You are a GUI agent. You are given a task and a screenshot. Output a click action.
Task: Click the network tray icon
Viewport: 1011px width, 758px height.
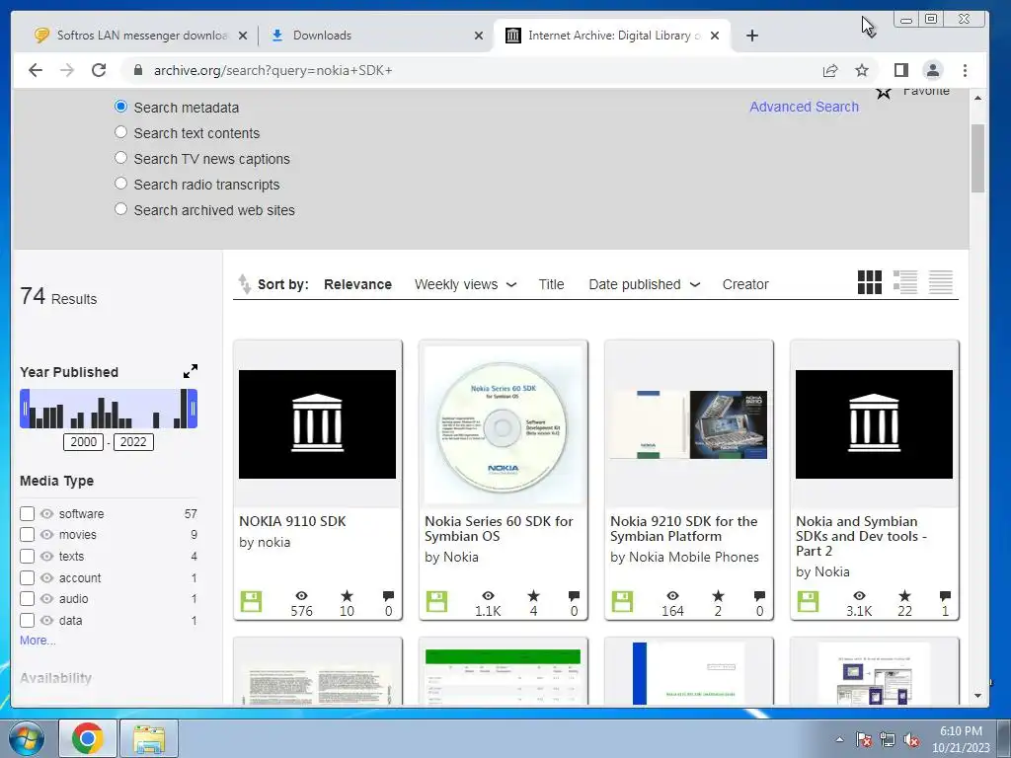click(x=888, y=740)
